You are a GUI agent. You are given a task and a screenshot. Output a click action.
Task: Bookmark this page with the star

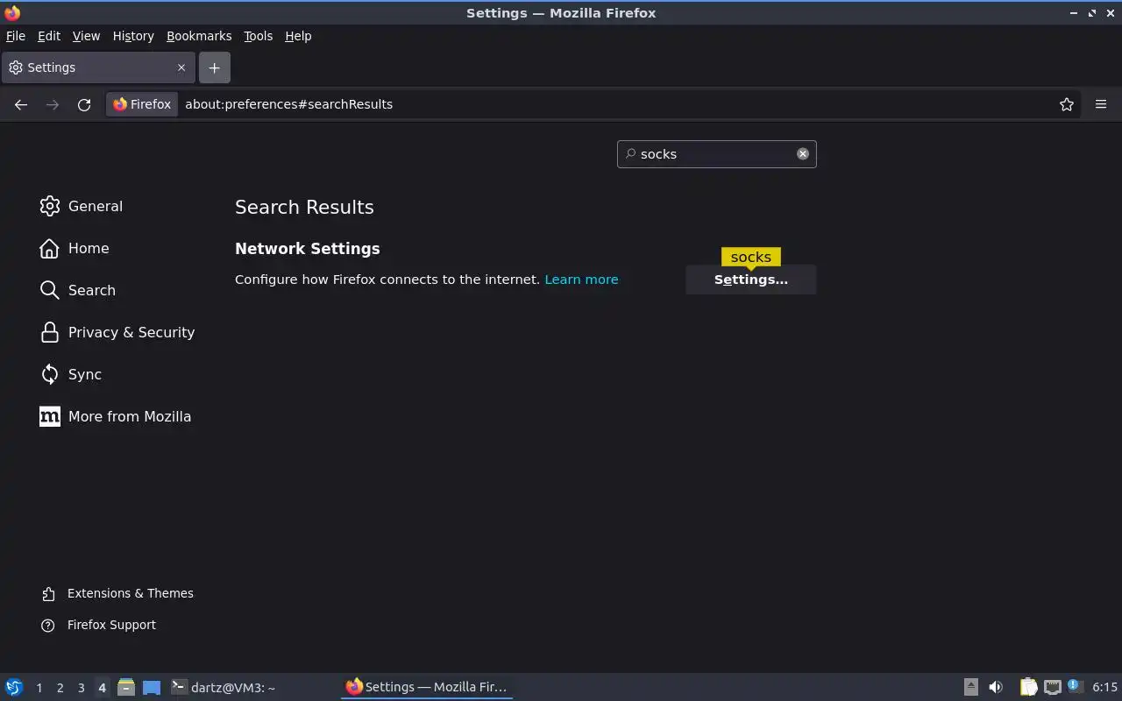pos(1066,104)
